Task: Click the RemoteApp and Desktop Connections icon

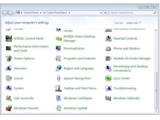Action: point(108,69)
